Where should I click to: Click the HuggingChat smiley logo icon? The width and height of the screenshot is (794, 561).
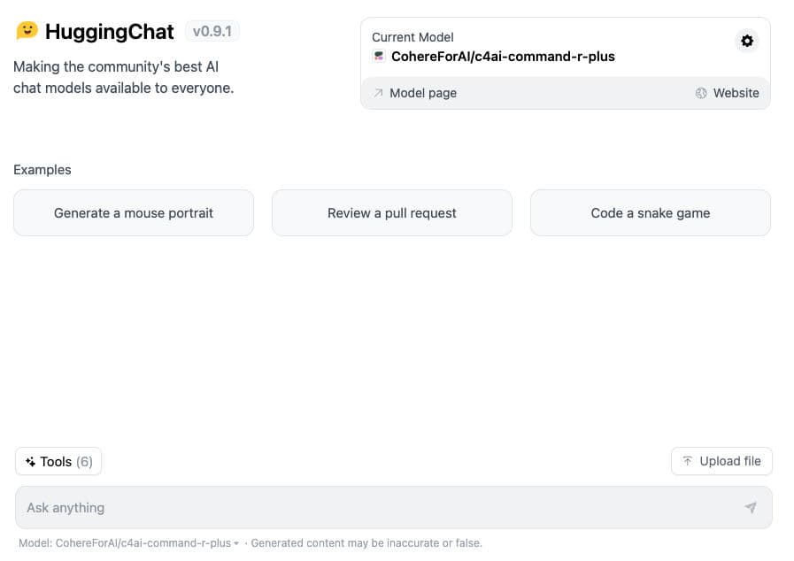click(27, 31)
